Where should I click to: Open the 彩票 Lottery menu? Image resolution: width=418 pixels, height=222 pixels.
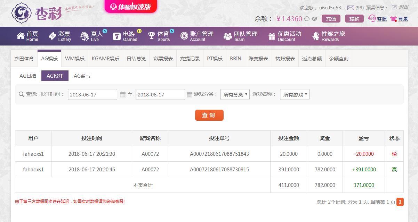60,36
